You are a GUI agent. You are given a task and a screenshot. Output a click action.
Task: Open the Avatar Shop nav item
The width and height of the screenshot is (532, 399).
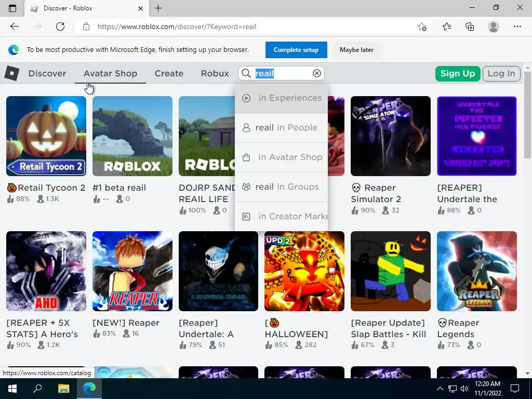pyautogui.click(x=110, y=73)
